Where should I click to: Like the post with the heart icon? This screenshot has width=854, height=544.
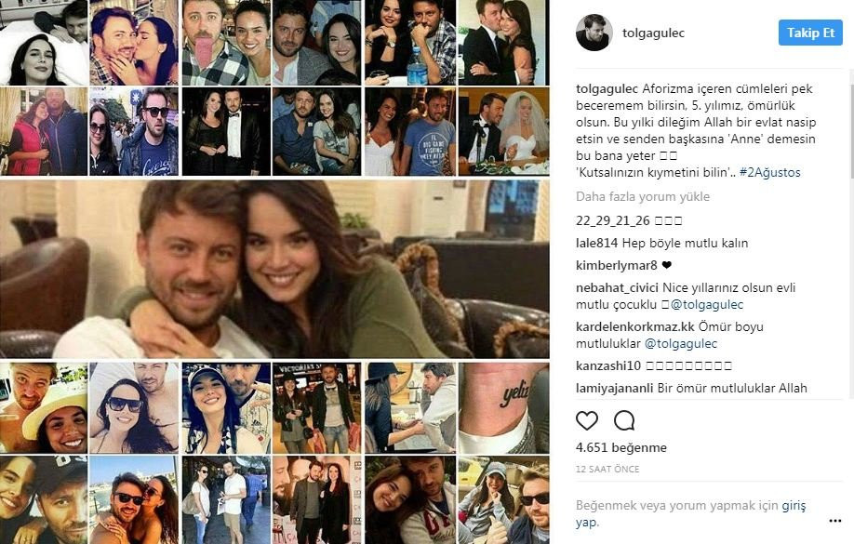coord(586,420)
